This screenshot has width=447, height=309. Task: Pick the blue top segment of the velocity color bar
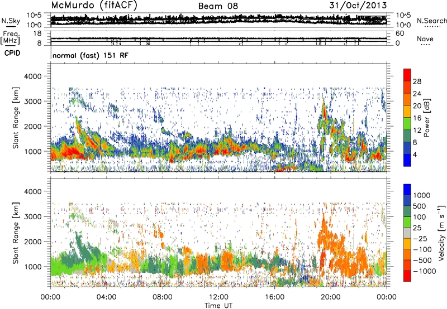point(407,189)
